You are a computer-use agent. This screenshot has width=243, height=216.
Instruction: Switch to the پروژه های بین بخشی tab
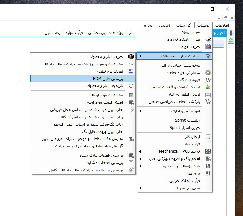point(106,33)
